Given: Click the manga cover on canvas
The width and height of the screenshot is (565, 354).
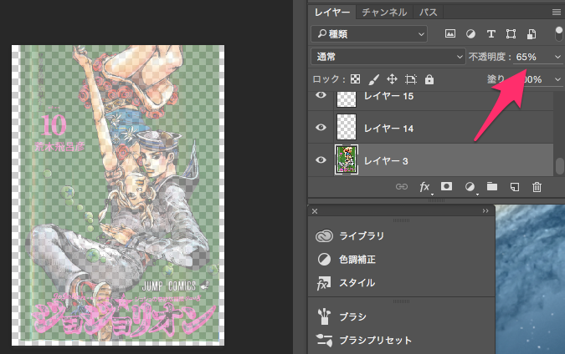Looking at the screenshot, I should click(118, 195).
